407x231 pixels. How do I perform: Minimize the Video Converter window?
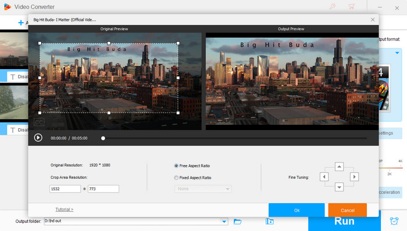click(380, 8)
